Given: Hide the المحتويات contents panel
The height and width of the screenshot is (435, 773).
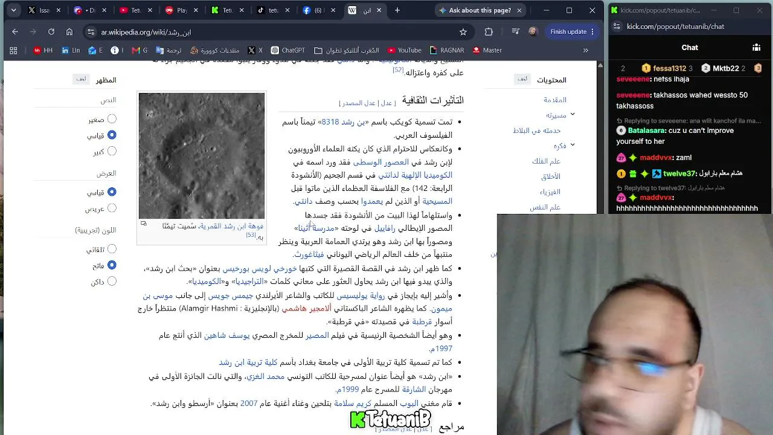Looking at the screenshot, I should point(522,79).
